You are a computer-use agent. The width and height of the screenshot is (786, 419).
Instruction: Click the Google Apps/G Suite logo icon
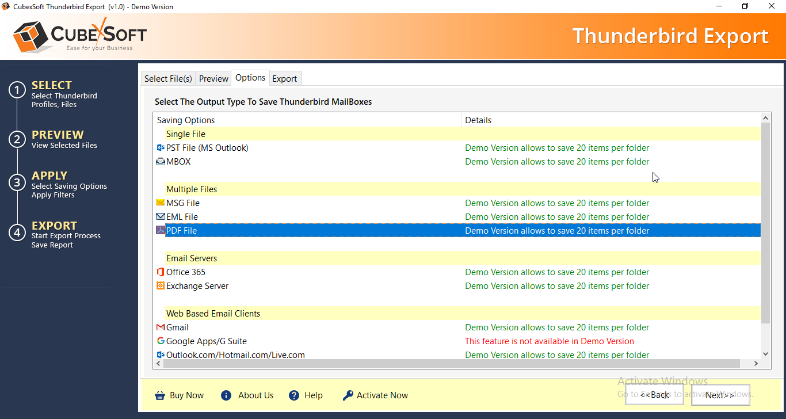click(x=161, y=341)
